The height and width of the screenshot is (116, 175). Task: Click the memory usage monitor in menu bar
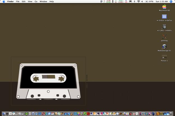tap(107, 1)
